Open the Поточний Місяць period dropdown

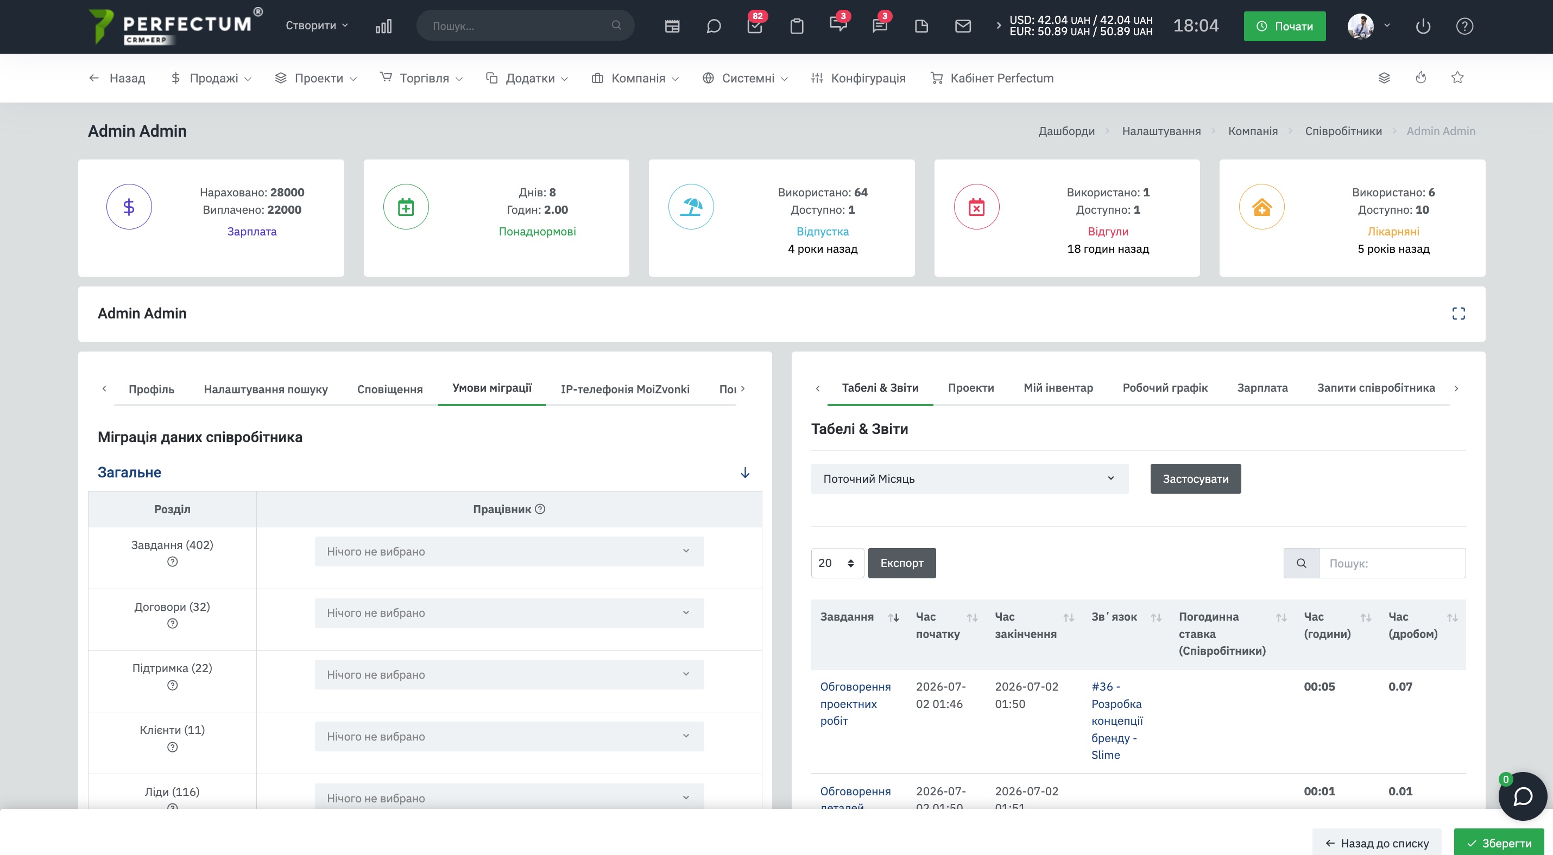pyautogui.click(x=969, y=478)
